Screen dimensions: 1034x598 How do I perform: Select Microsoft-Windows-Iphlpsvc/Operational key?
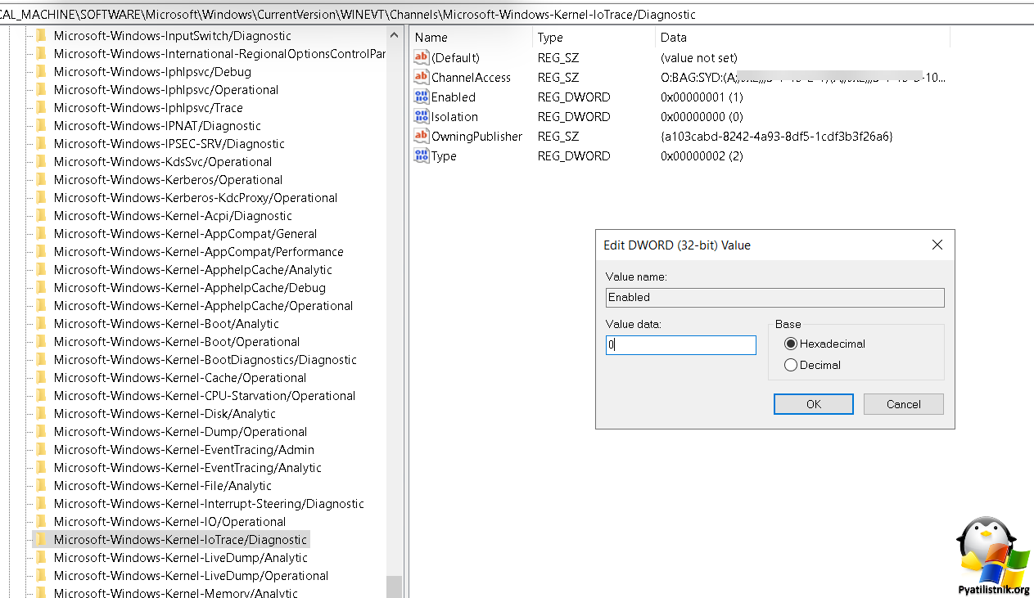coord(166,90)
